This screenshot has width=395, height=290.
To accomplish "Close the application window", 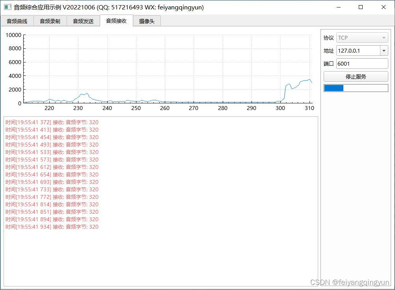I will 383,7.
